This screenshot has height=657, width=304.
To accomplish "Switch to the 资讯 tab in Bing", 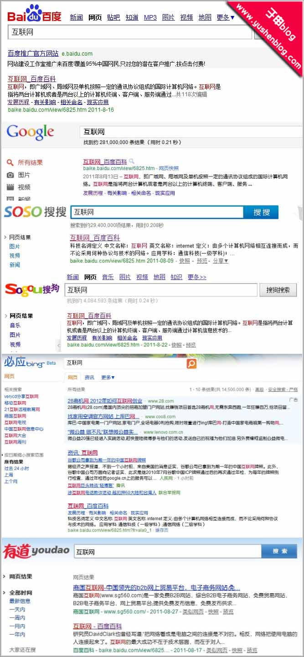I will [x=89, y=378].
